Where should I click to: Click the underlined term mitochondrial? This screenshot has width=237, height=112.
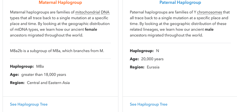pos(88,12)
